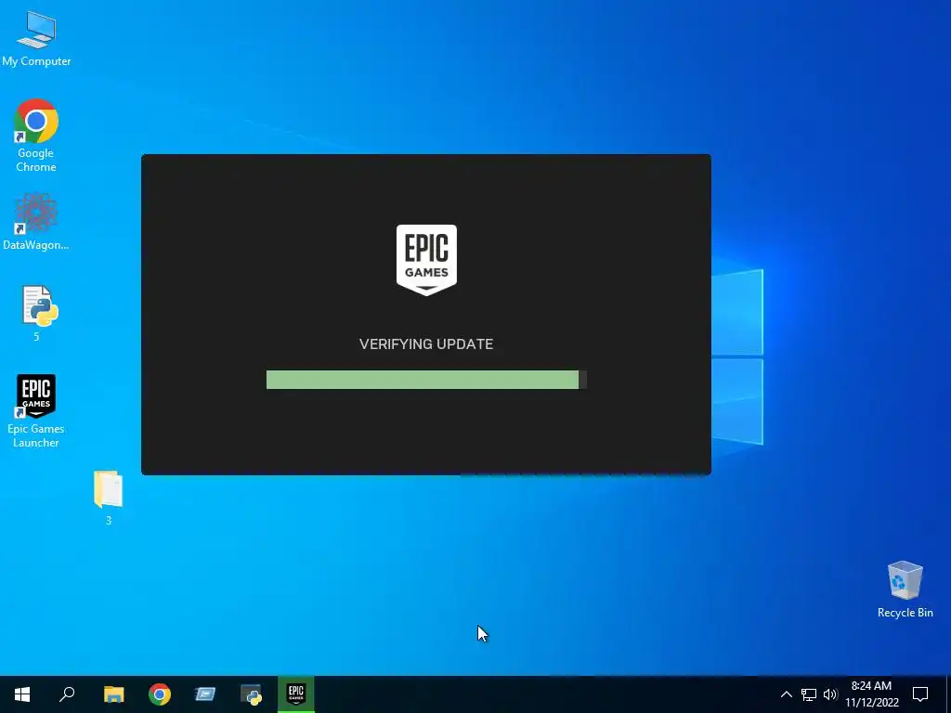Viewport: 951px width, 713px height.
Task: Show hidden system tray icons
Action: pos(786,694)
